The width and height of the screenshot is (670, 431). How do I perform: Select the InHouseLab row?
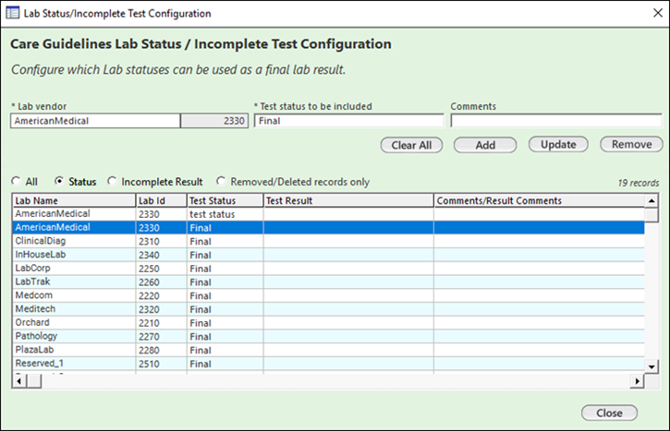[329, 255]
